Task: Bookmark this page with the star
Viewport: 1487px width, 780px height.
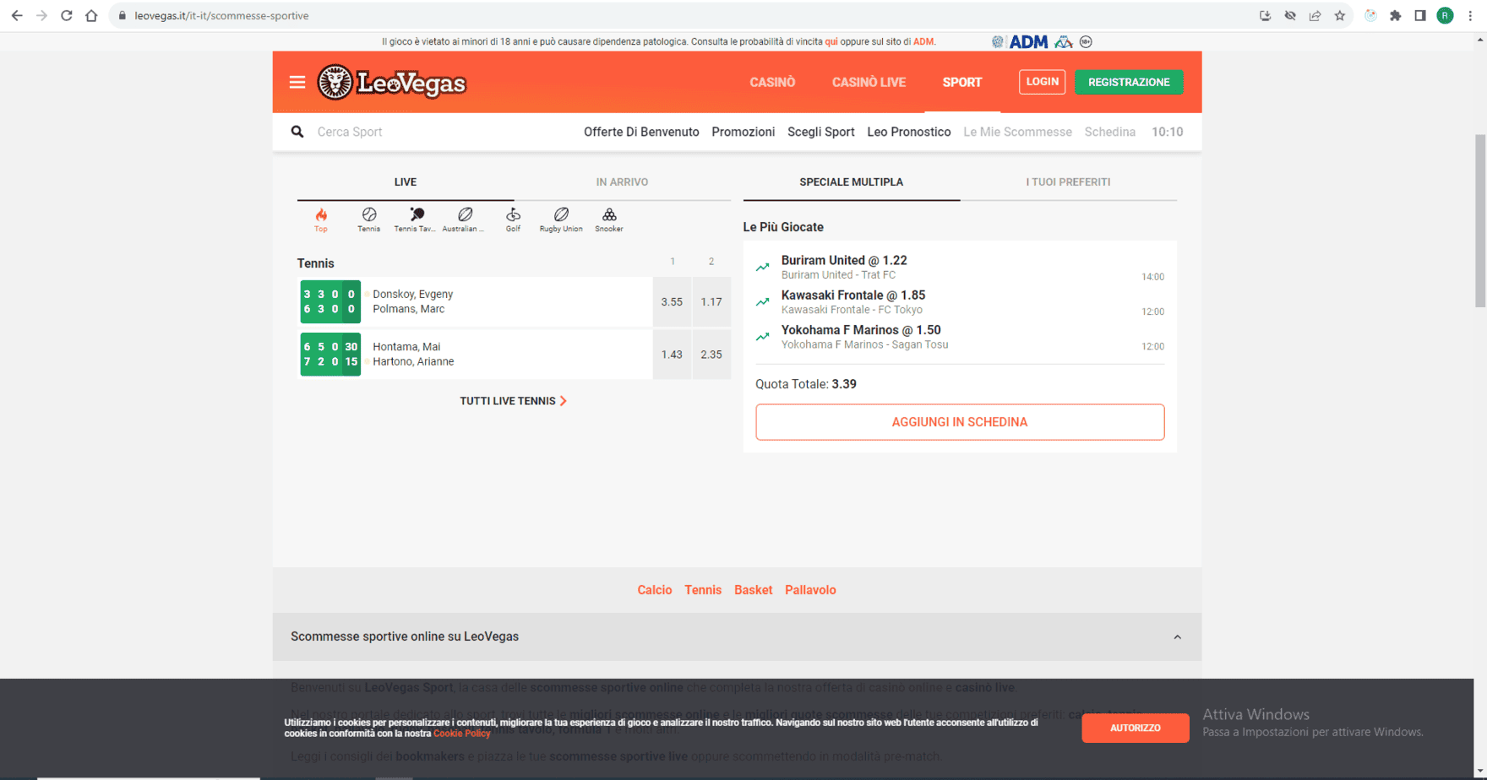Action: coord(1340,15)
